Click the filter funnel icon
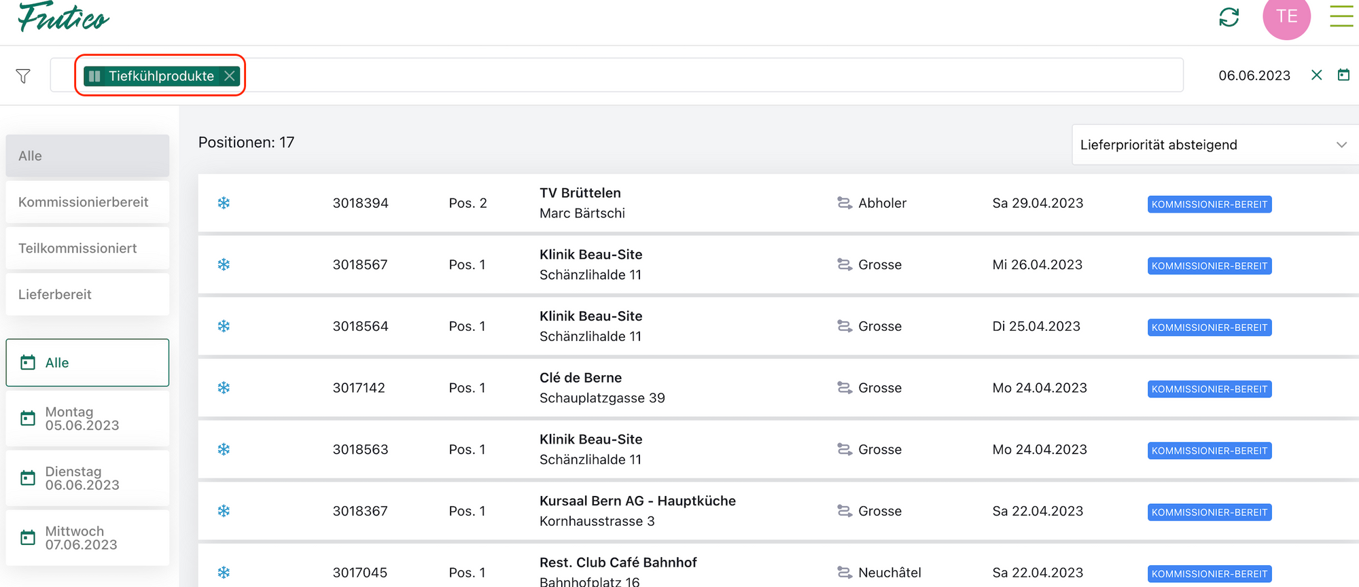Screen dimensions: 1359x587 pos(23,76)
